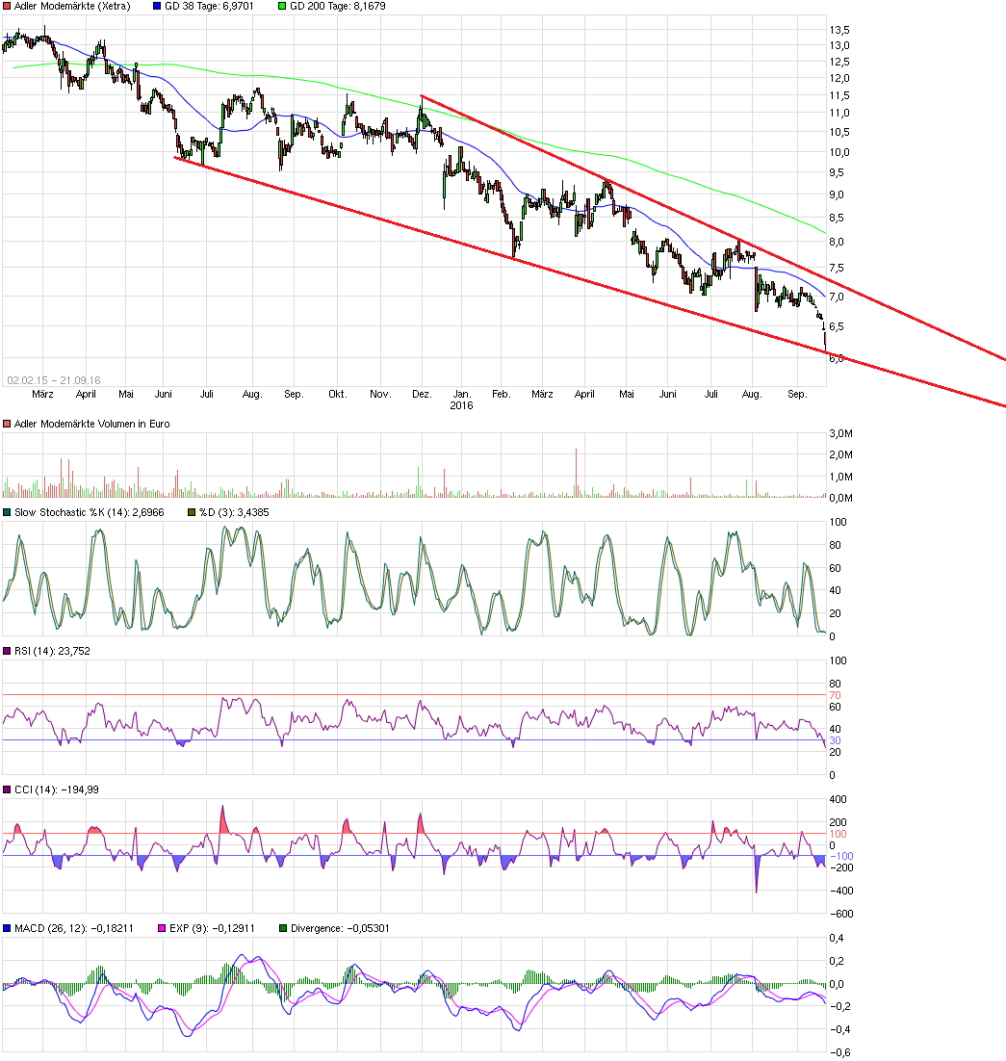The width and height of the screenshot is (1006, 1061).
Task: Click the Volumen in Euro legend icon
Action: click(6, 423)
